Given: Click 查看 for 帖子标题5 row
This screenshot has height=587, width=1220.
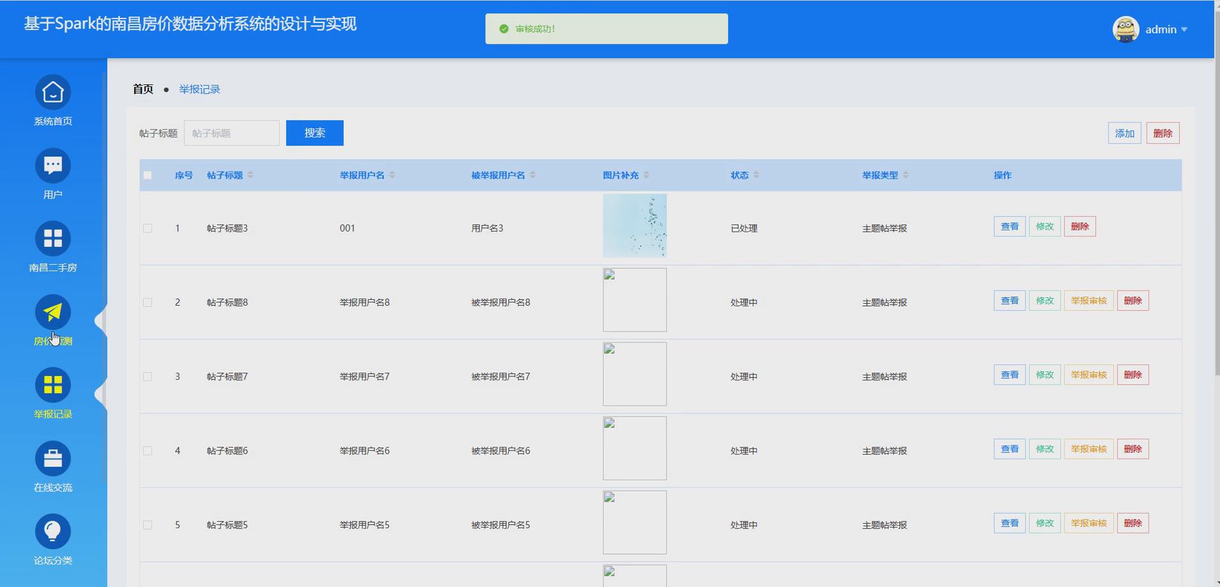Looking at the screenshot, I should coord(1010,523).
